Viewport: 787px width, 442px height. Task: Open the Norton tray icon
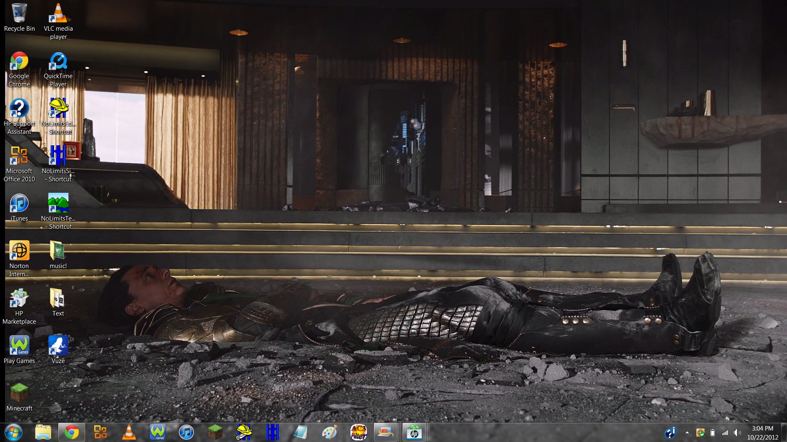click(x=701, y=433)
